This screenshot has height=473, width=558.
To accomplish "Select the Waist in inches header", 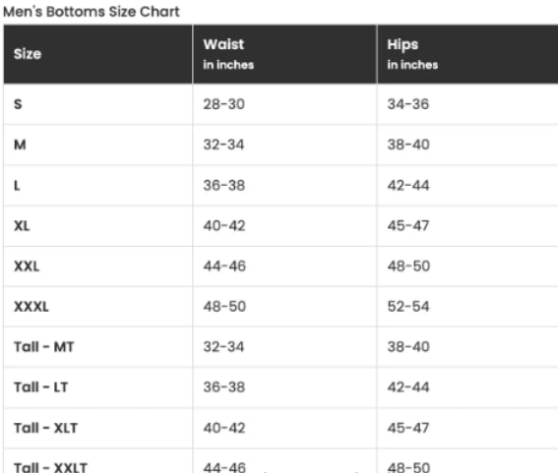I will click(228, 54).
